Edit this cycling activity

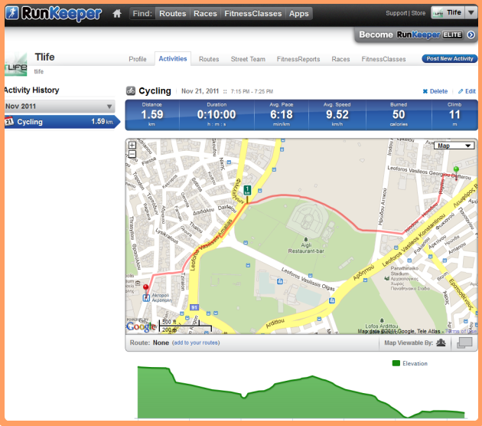pos(467,91)
